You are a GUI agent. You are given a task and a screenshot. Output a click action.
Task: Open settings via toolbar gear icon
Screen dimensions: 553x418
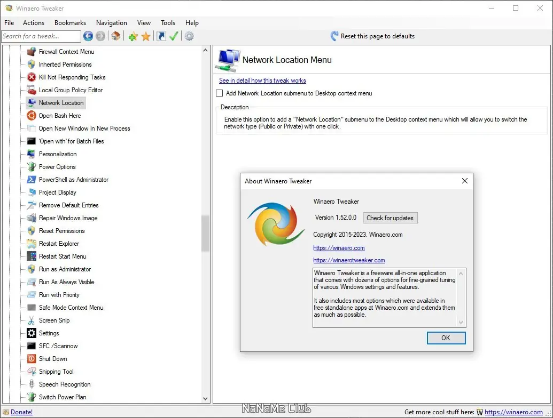tap(189, 36)
